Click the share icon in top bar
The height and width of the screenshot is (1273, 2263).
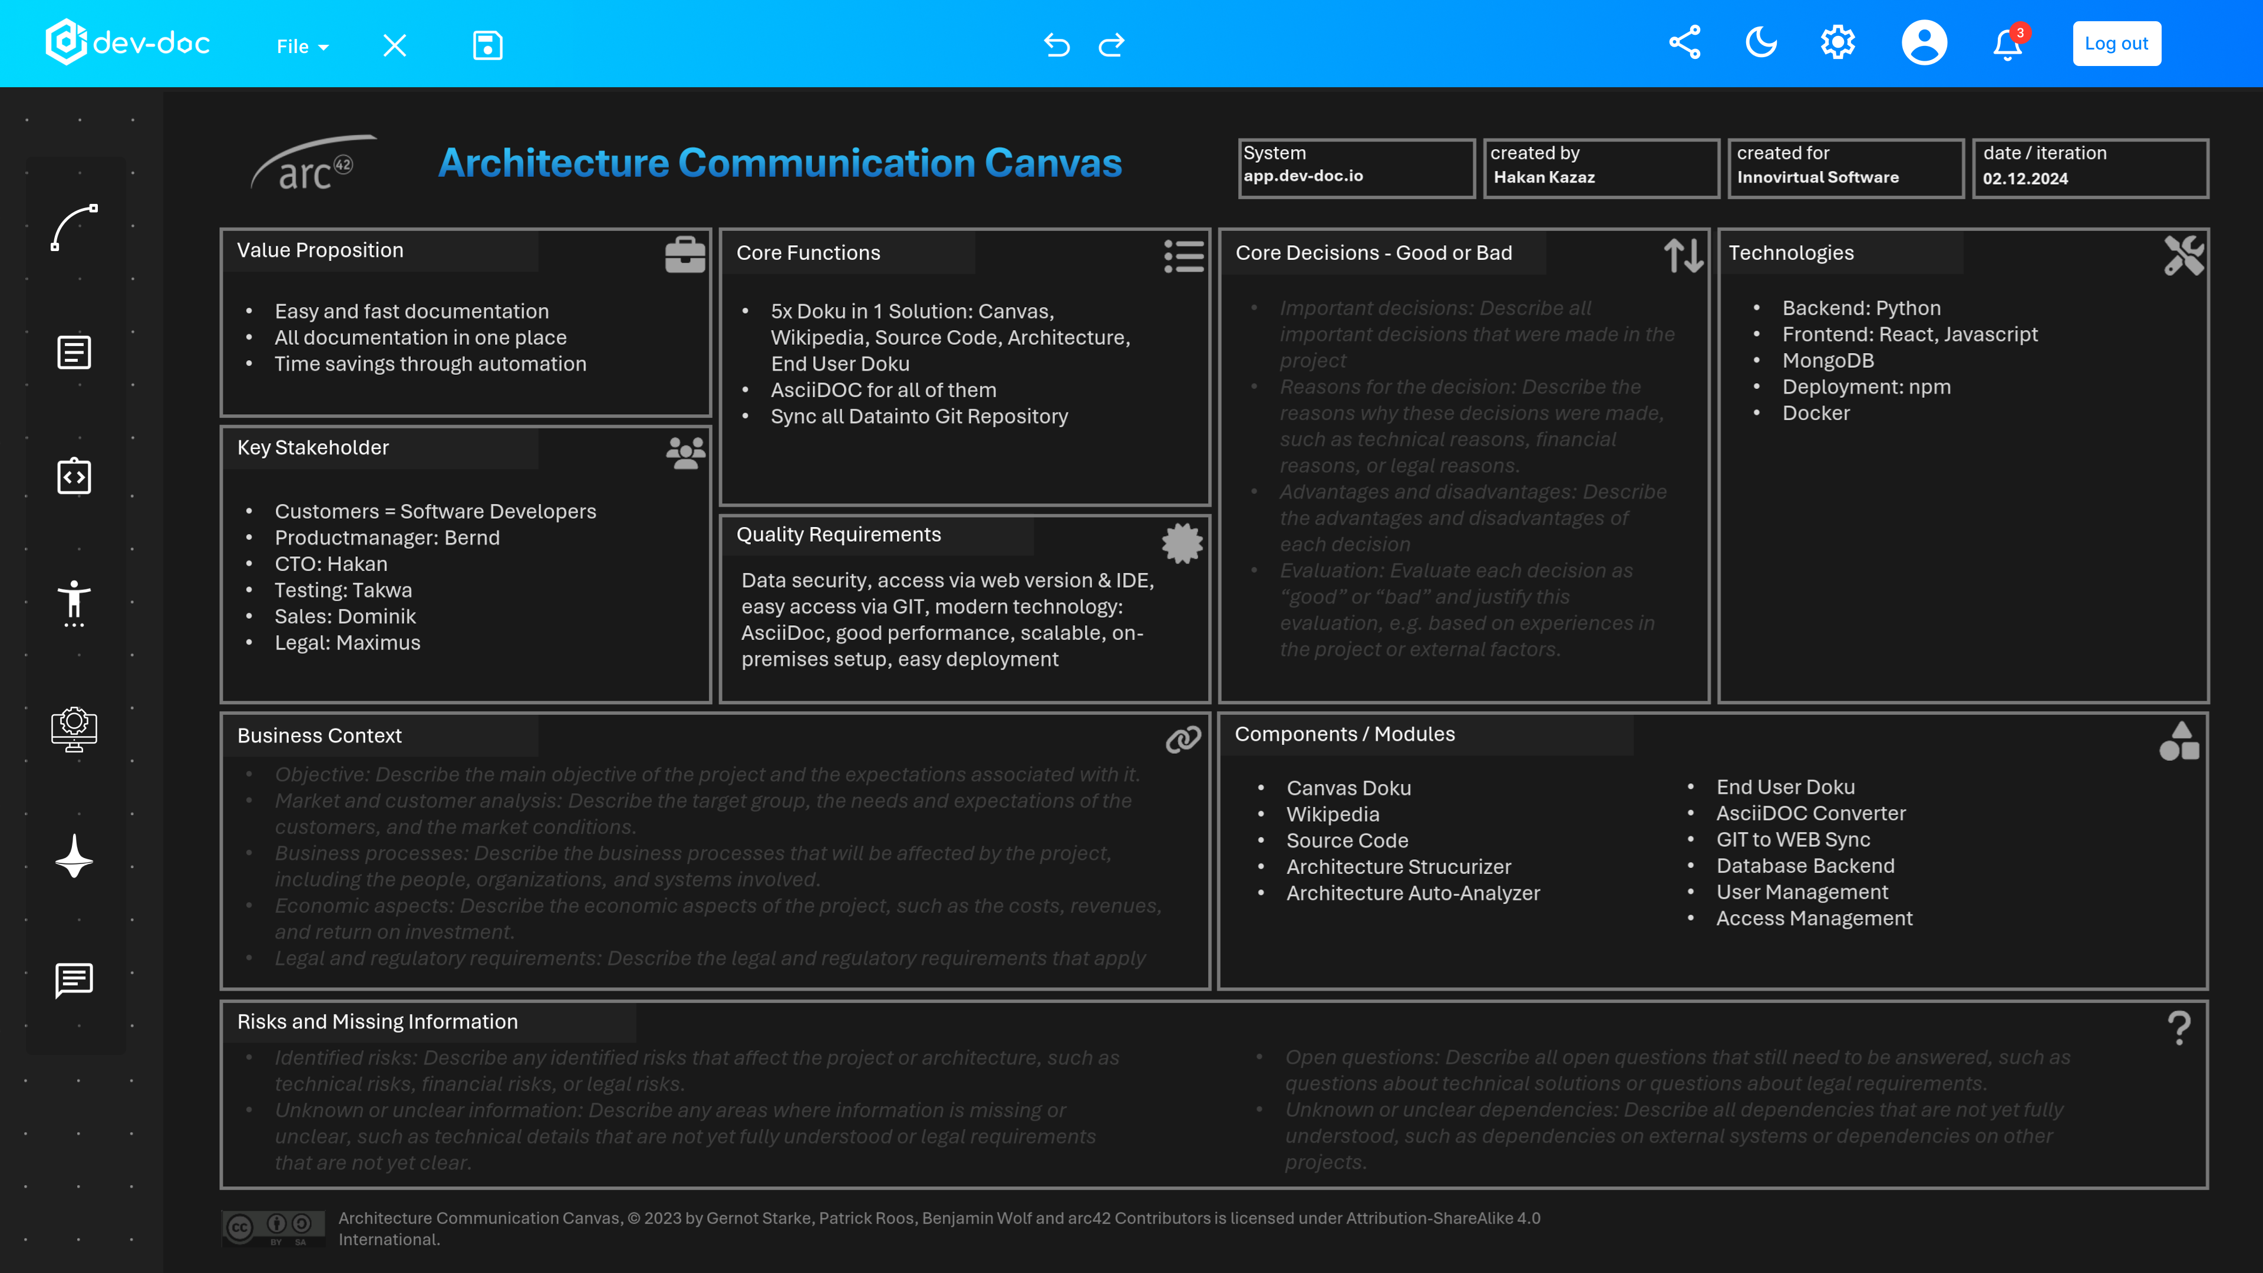pos(1684,43)
